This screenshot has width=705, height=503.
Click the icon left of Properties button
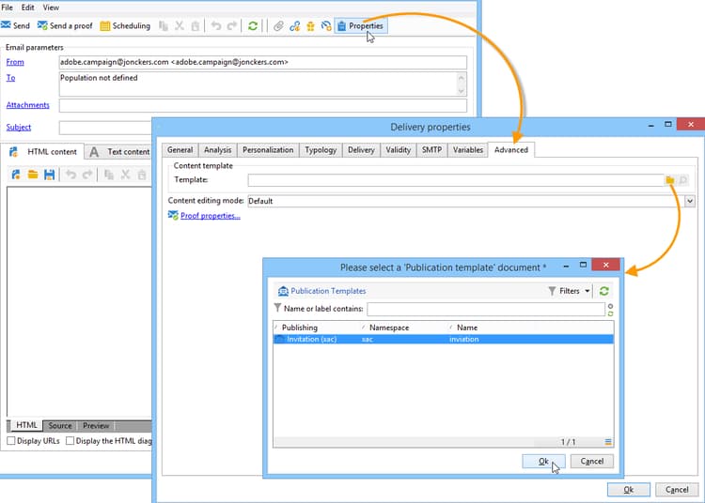coord(326,26)
